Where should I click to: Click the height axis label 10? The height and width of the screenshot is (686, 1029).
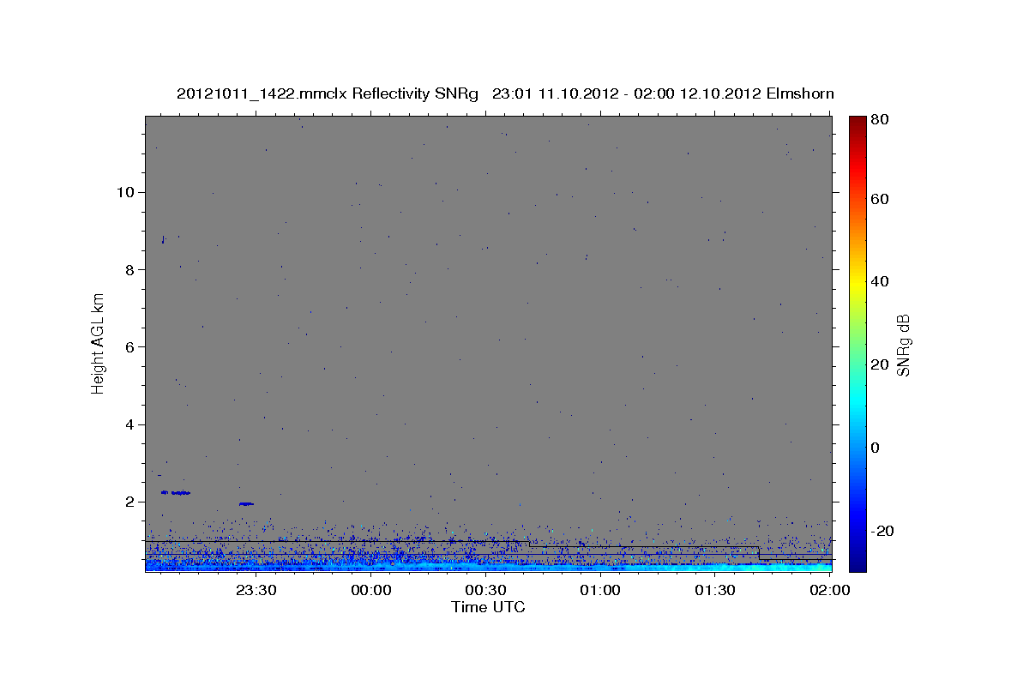[125, 192]
